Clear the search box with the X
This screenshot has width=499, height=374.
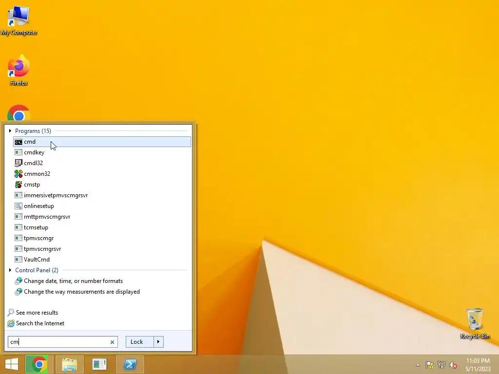112,342
